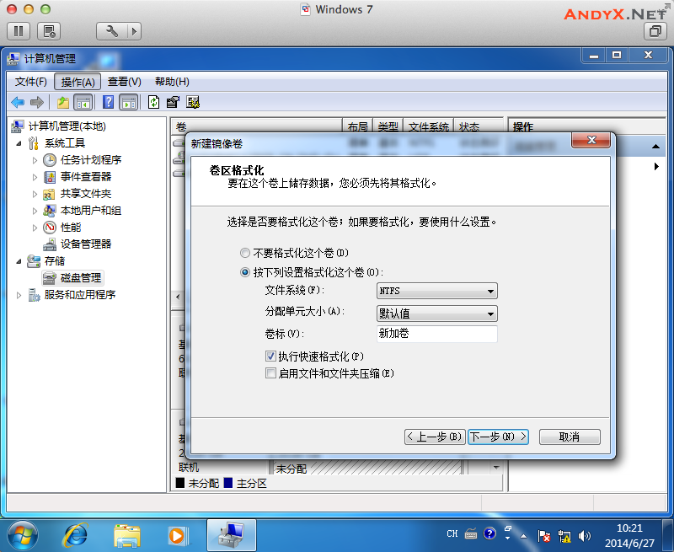
Task: Go back with the blue arrow
Action: [x=18, y=102]
